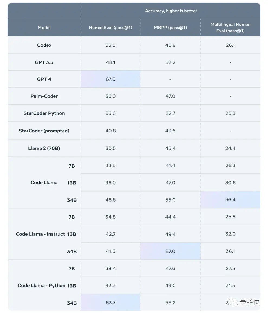Click the 量子位 watermark text
Image resolution: width=268 pixels, height=314 pixels.
(249, 302)
